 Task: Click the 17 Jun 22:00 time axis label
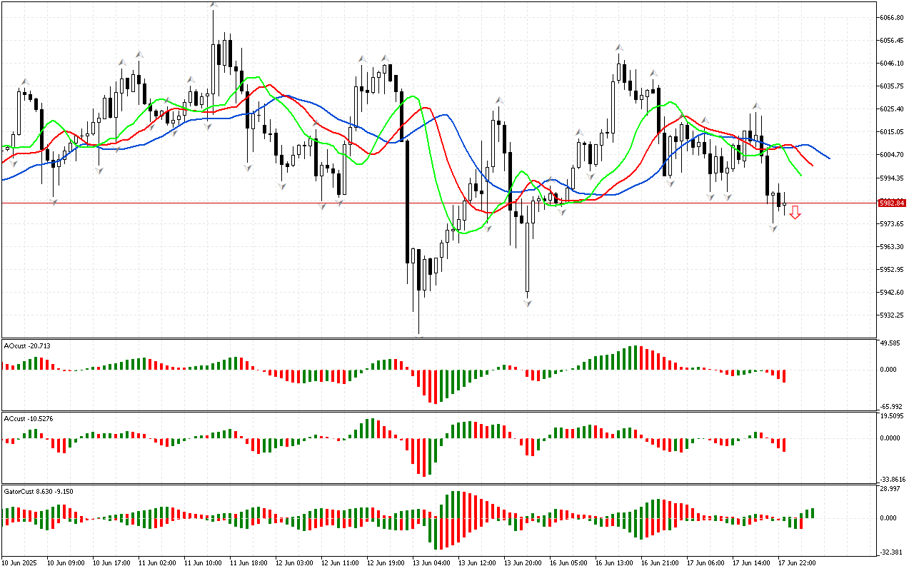click(796, 562)
